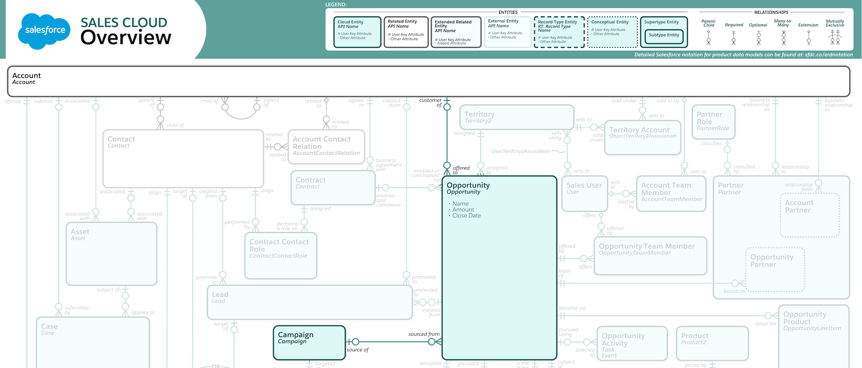Select the Opportunity Product entity box

pos(814,337)
